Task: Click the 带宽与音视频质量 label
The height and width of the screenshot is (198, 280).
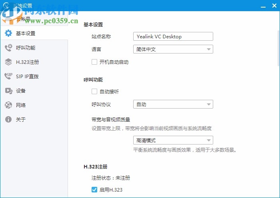Action: click(x=111, y=120)
